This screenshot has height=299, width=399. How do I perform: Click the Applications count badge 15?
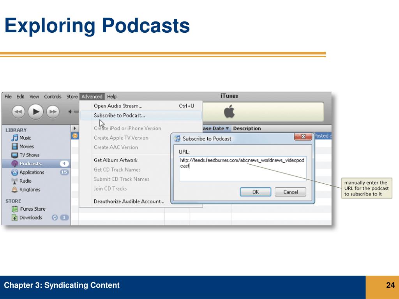coord(64,172)
